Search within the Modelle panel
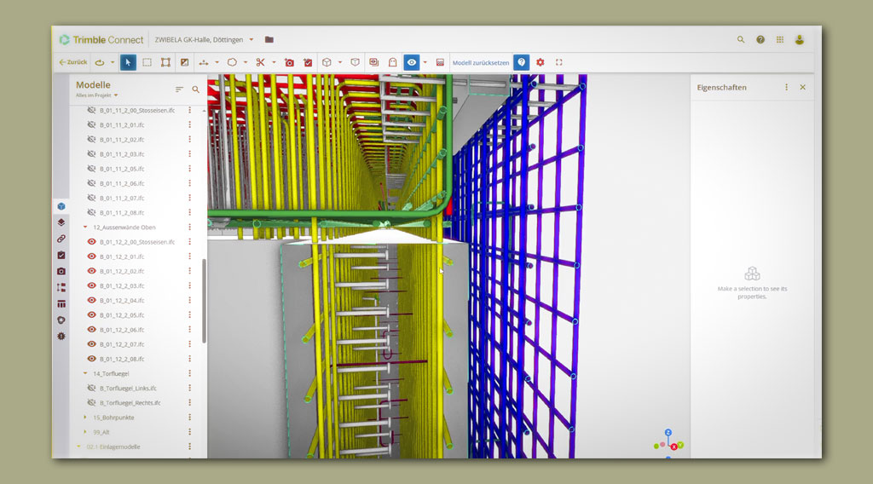Image resolution: width=873 pixels, height=484 pixels. 196,89
